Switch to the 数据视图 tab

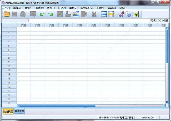(x=8, y=112)
